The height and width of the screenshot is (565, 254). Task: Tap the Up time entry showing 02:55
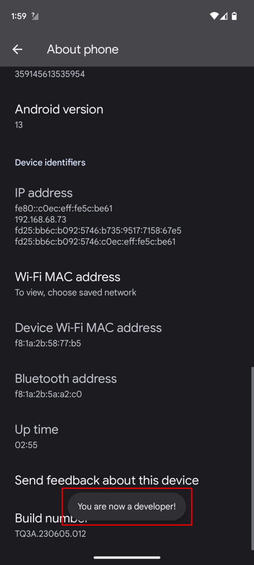36,436
